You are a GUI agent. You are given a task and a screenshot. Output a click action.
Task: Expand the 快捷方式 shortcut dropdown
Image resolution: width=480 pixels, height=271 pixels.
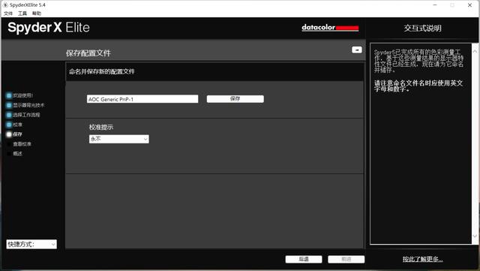coord(31,244)
